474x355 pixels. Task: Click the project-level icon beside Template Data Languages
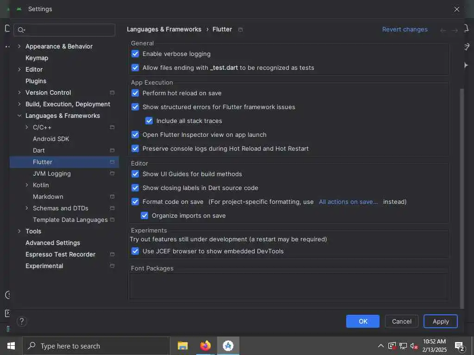point(112,220)
